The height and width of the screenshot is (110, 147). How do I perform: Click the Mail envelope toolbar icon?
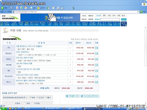pyautogui.click(x=54, y=8)
